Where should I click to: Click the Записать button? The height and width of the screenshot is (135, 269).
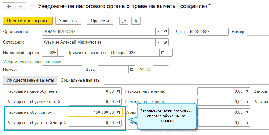(68, 21)
